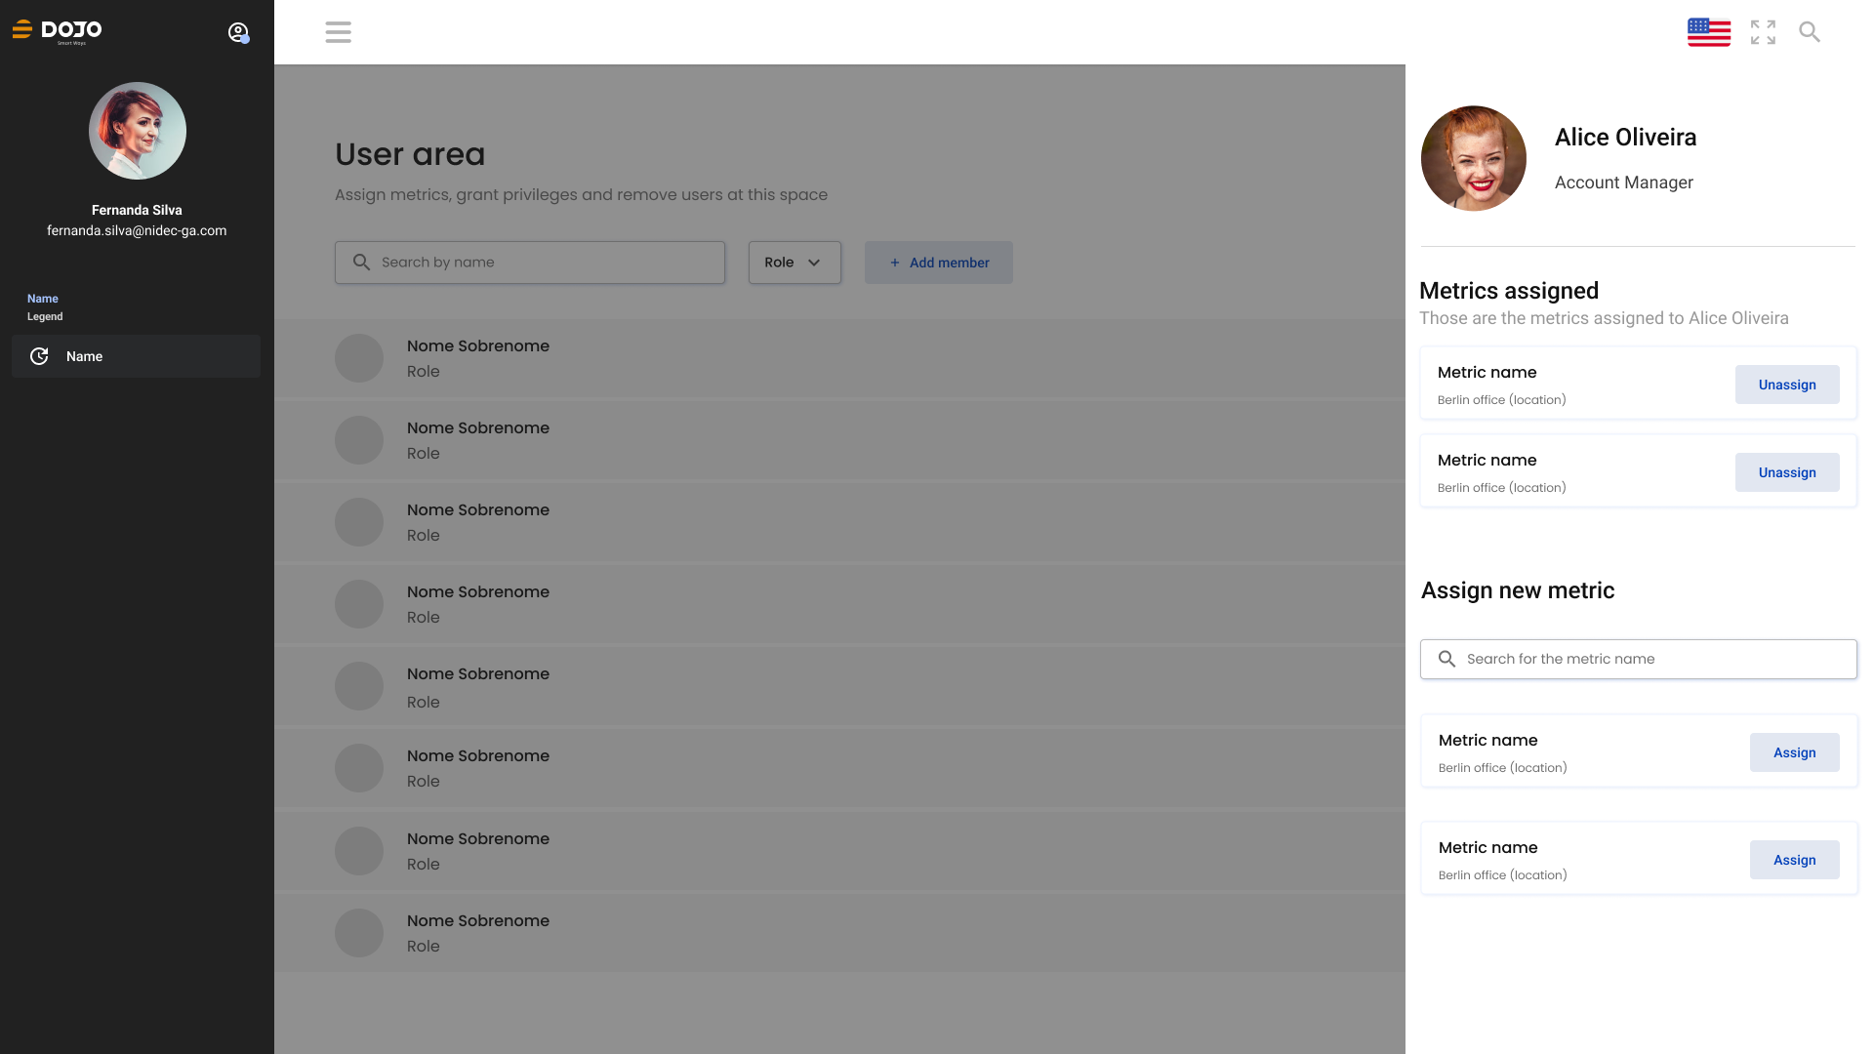Unassign the first assigned metric
The height and width of the screenshot is (1054, 1874).
(1787, 385)
